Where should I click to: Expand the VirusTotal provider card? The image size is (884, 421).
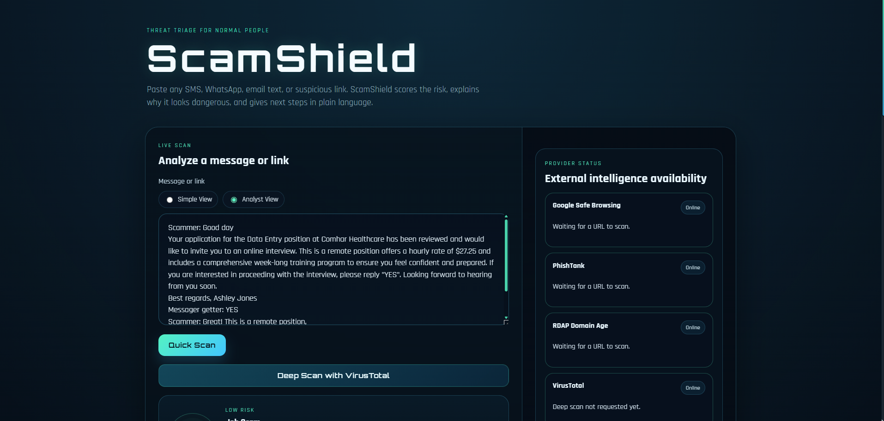(x=629, y=397)
